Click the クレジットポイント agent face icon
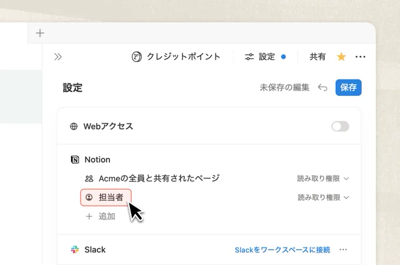The image size is (400, 265). click(x=136, y=57)
